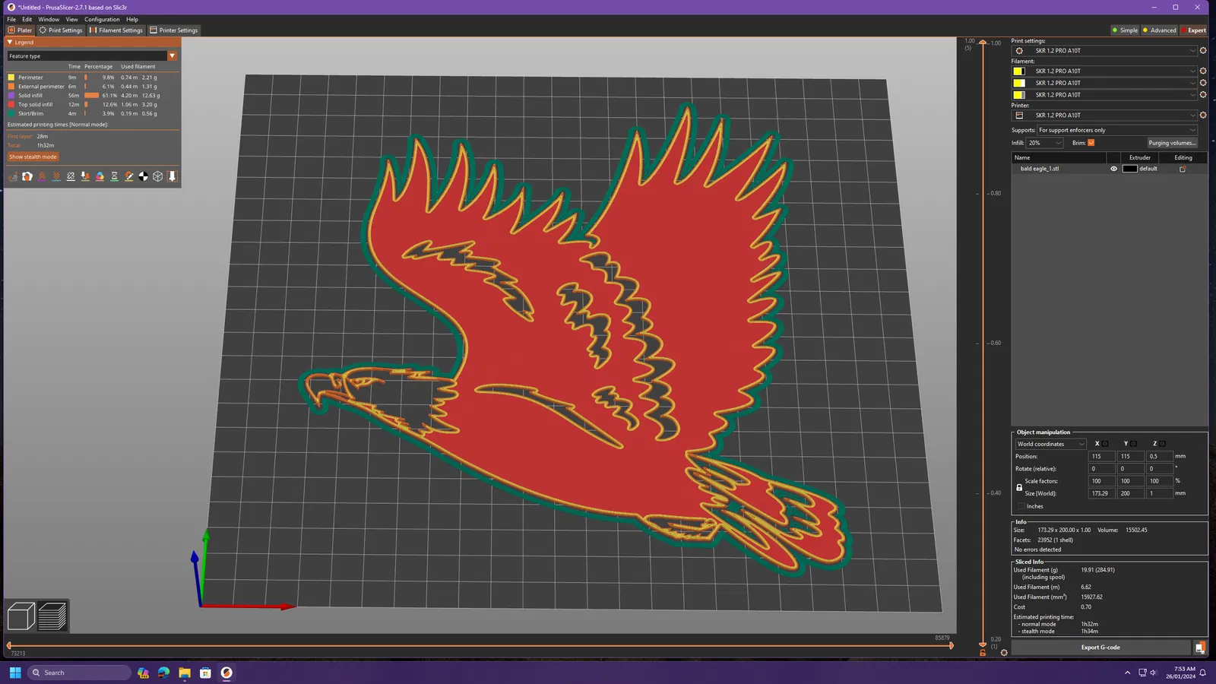The width and height of the screenshot is (1216, 684).
Task: Click Show stealth mode button
Action: point(33,157)
